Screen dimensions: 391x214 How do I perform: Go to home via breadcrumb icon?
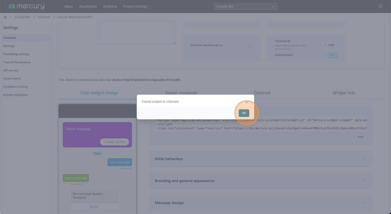click(5, 17)
